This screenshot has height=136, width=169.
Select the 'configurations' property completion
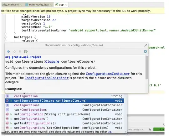[64, 105]
